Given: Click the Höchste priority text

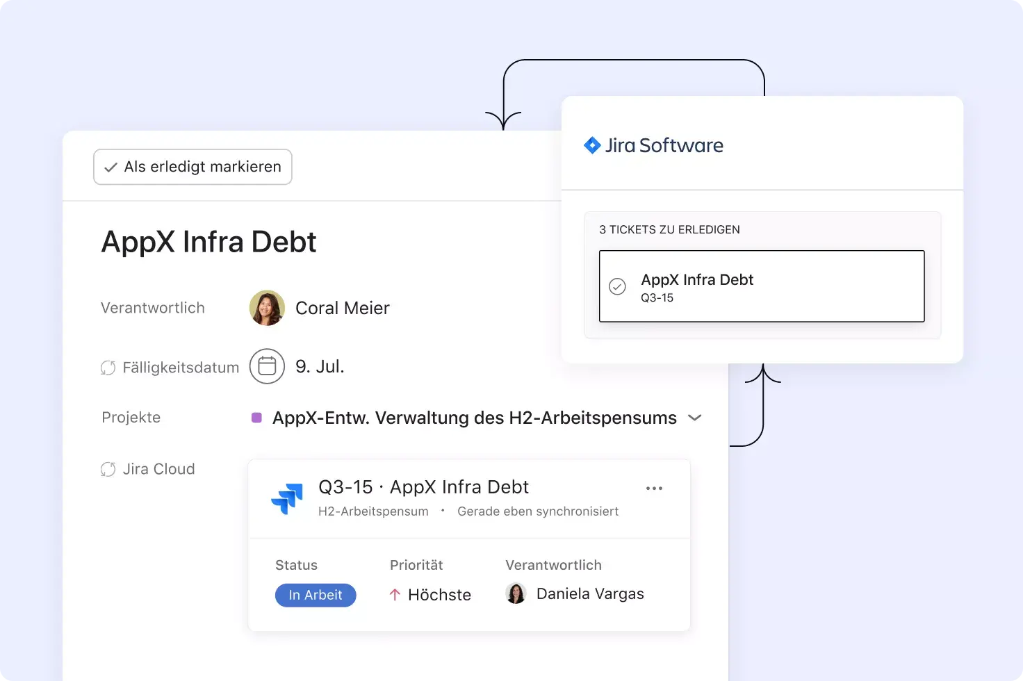Looking at the screenshot, I should 439,595.
